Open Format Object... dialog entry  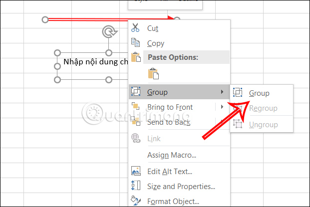179,202
